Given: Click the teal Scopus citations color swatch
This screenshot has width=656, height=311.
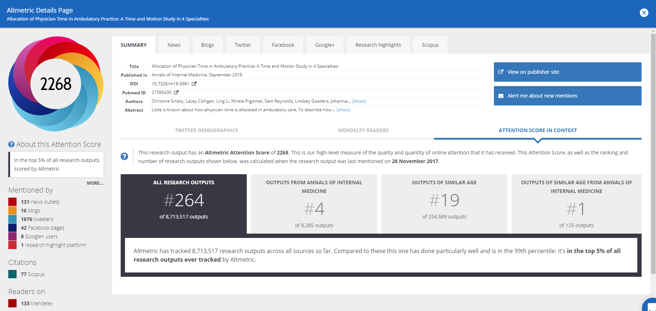Looking at the screenshot, I should (13, 274).
